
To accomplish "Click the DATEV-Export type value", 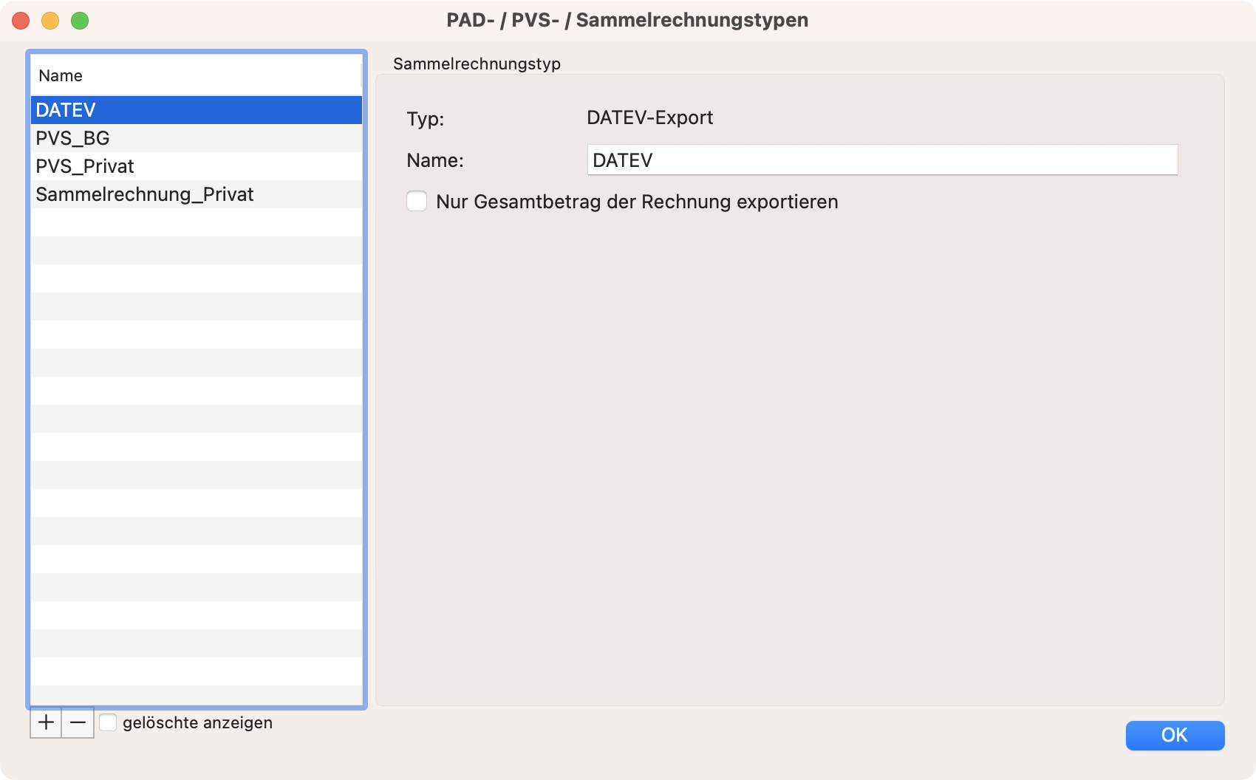I will (x=649, y=117).
